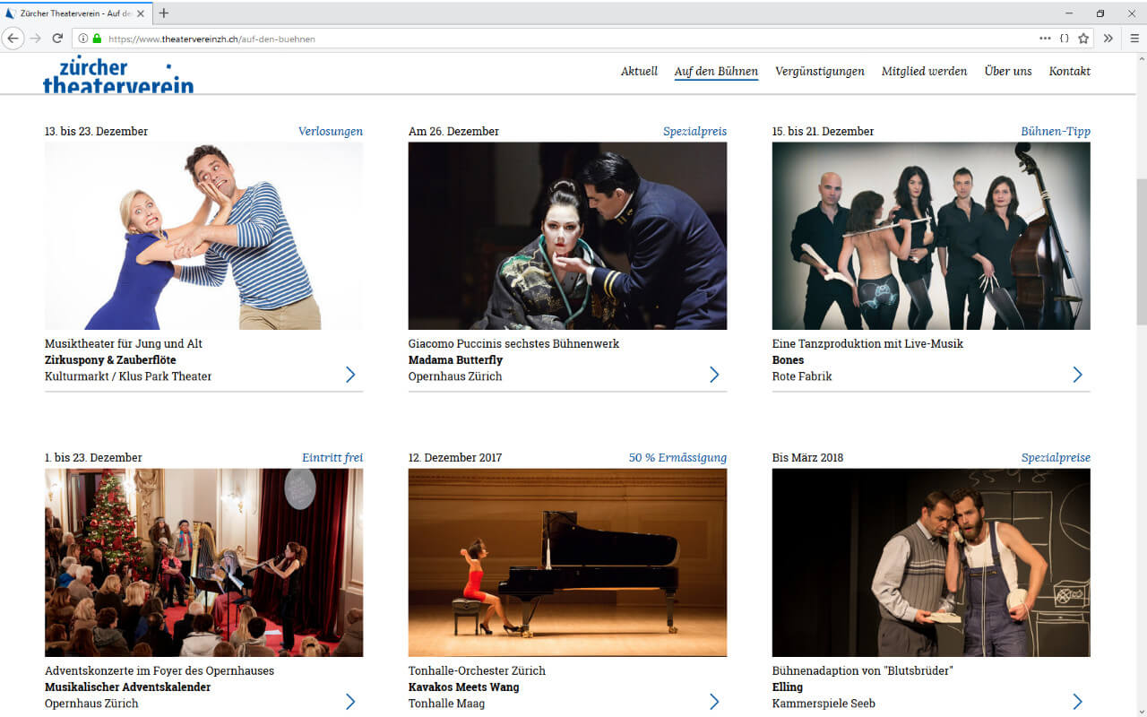
Task: Click the date Am 26. Dezember
Action: 453,131
